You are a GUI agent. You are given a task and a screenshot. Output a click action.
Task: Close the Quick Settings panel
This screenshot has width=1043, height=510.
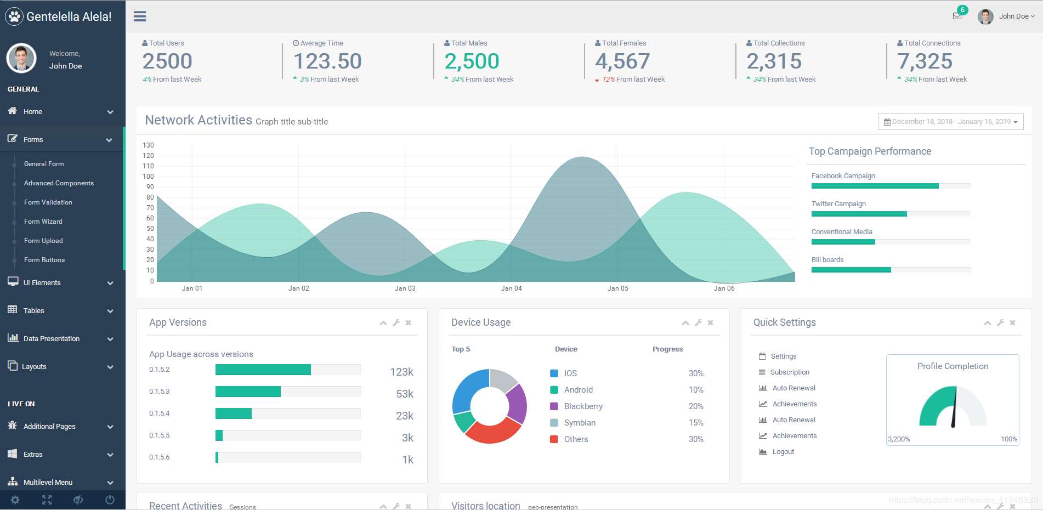point(1013,323)
